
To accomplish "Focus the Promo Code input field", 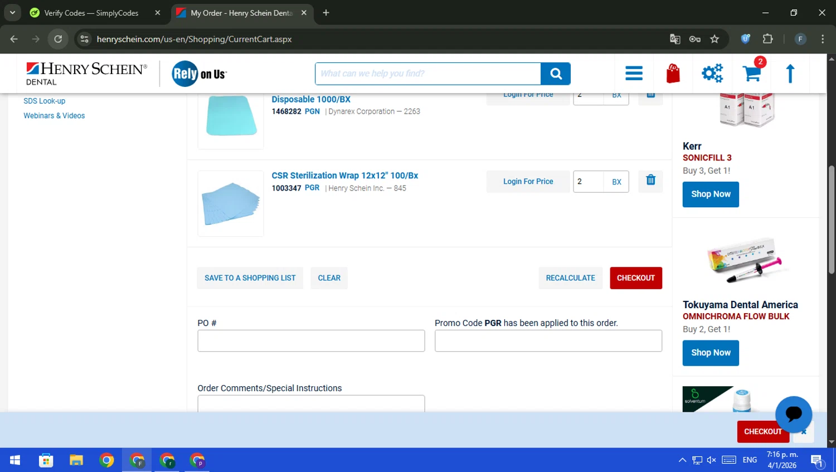I will [x=548, y=340].
